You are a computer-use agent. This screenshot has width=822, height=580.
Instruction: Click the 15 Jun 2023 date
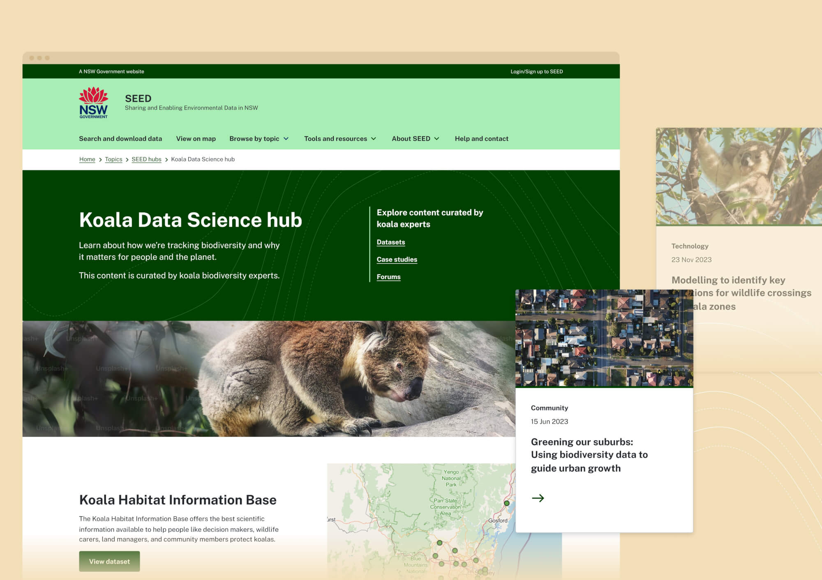pos(550,422)
